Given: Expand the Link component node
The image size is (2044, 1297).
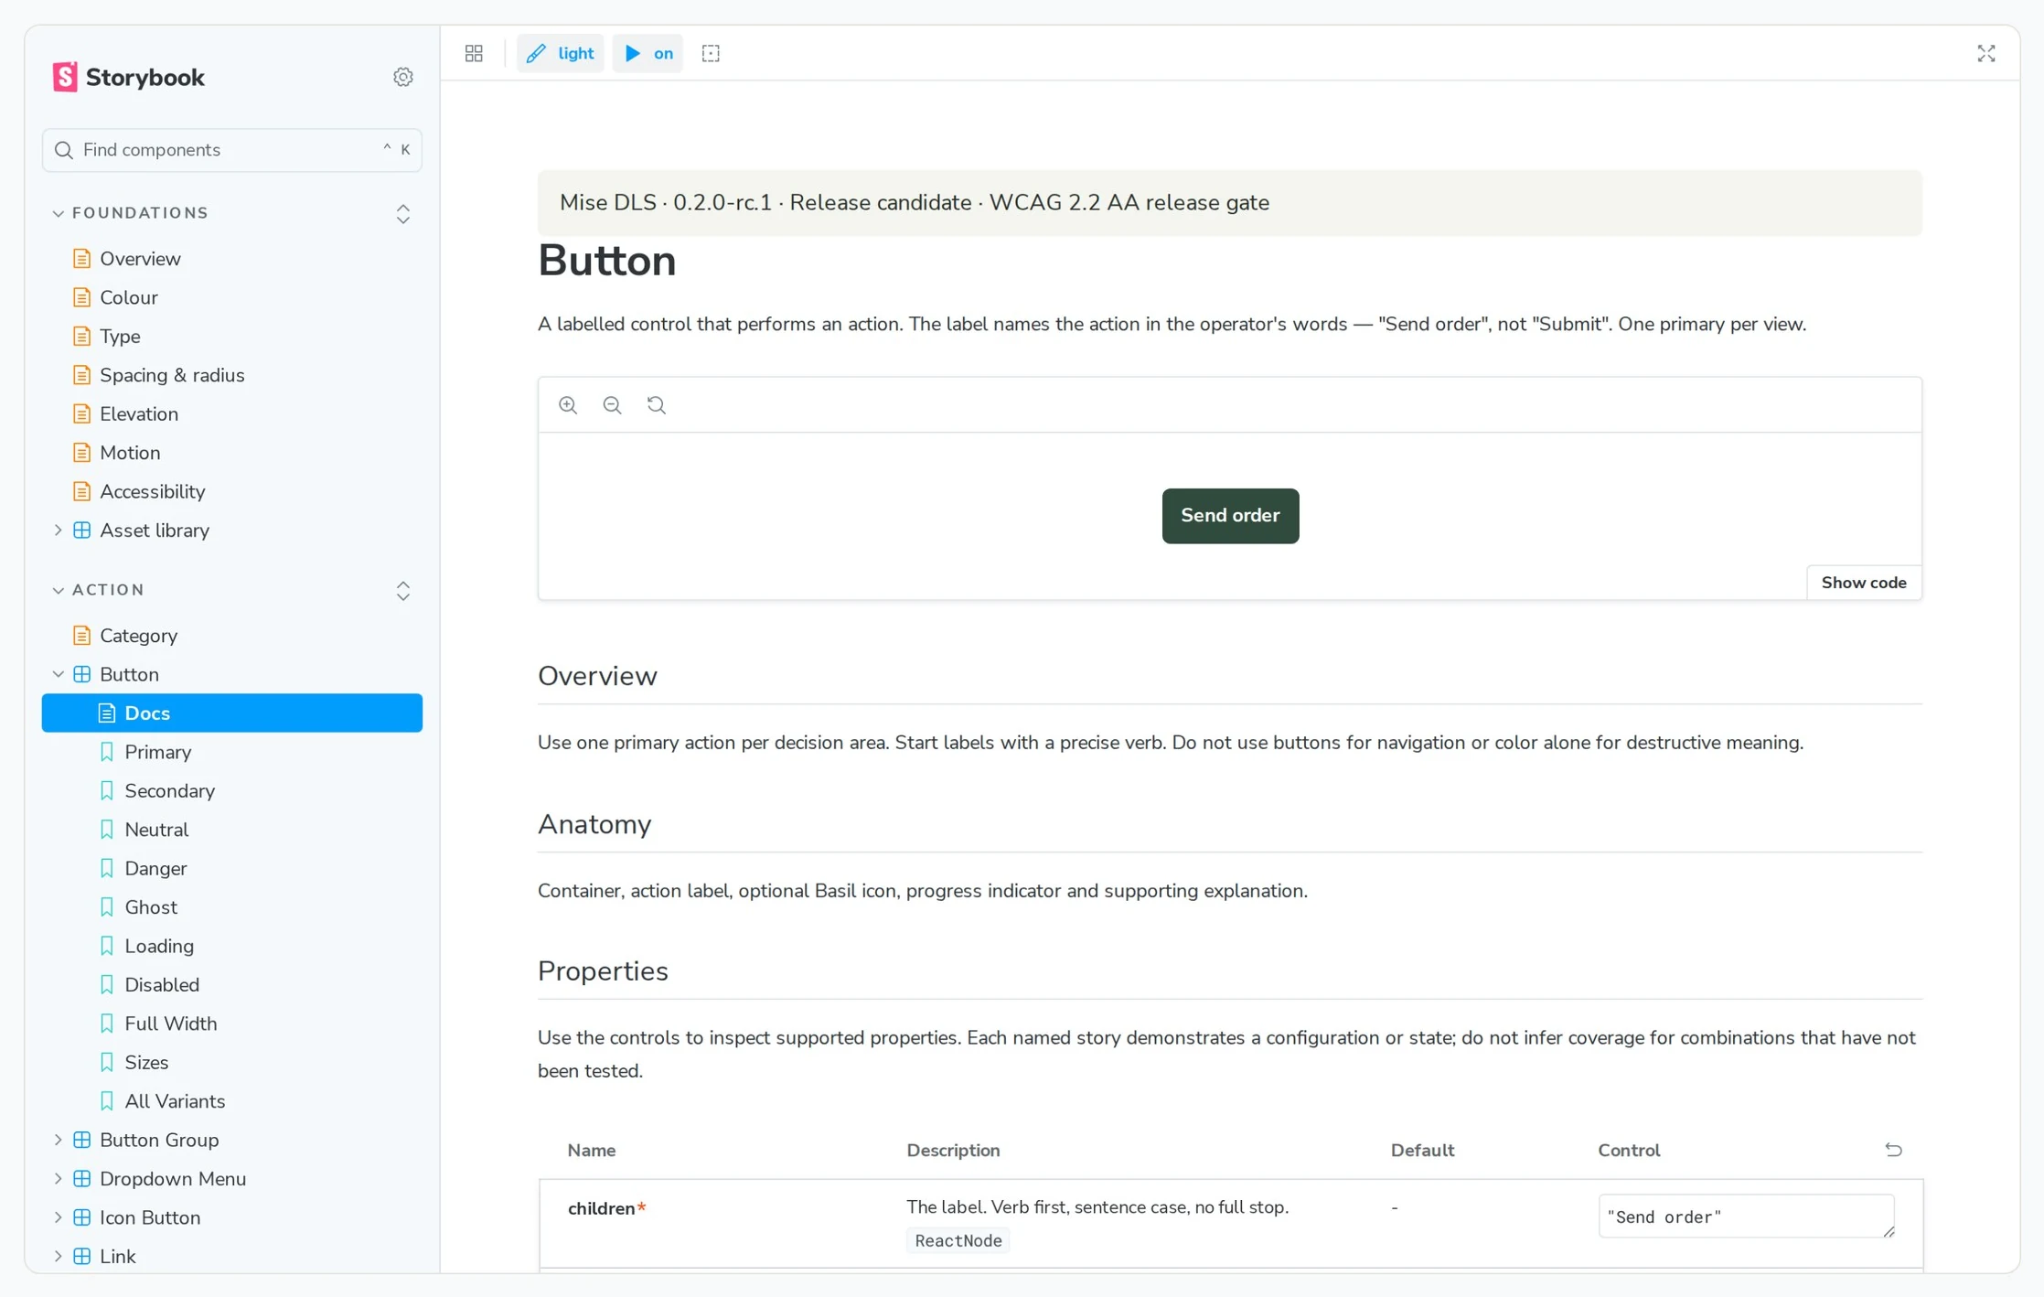Looking at the screenshot, I should tap(59, 1256).
